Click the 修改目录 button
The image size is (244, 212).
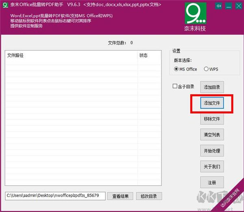(149, 196)
